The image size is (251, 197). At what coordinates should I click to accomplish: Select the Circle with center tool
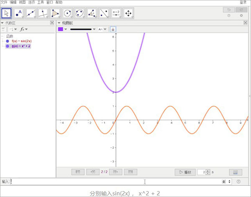click(x=67, y=13)
